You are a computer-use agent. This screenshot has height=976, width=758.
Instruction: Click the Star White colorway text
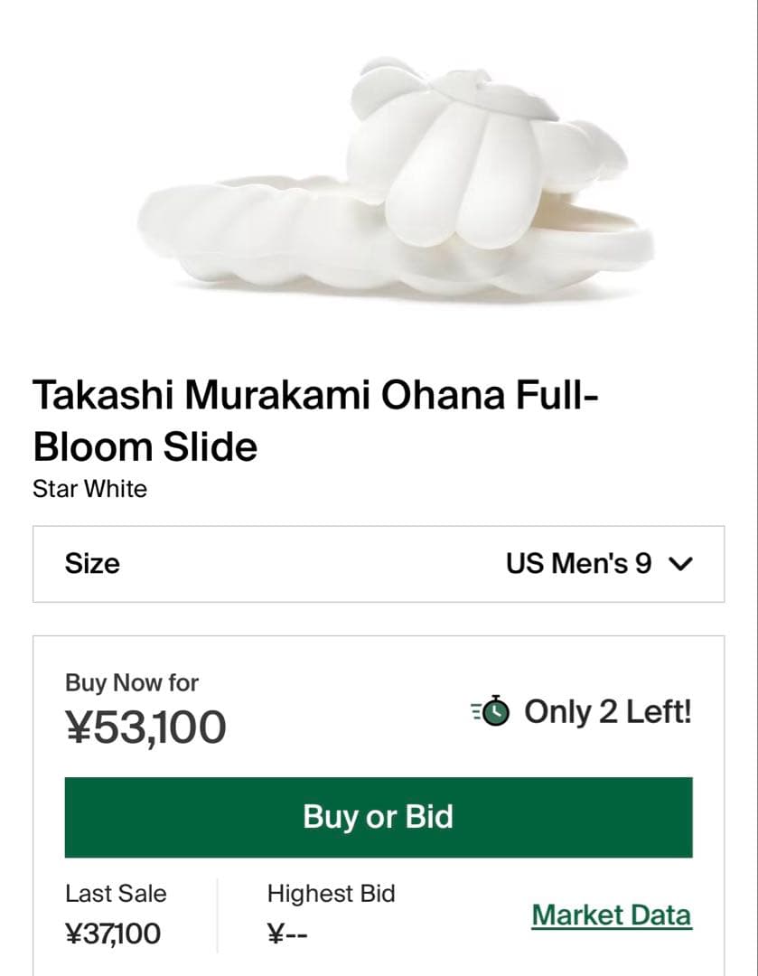coord(89,489)
